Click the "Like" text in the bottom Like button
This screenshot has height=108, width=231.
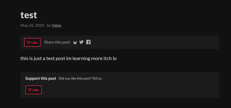(x=36, y=90)
